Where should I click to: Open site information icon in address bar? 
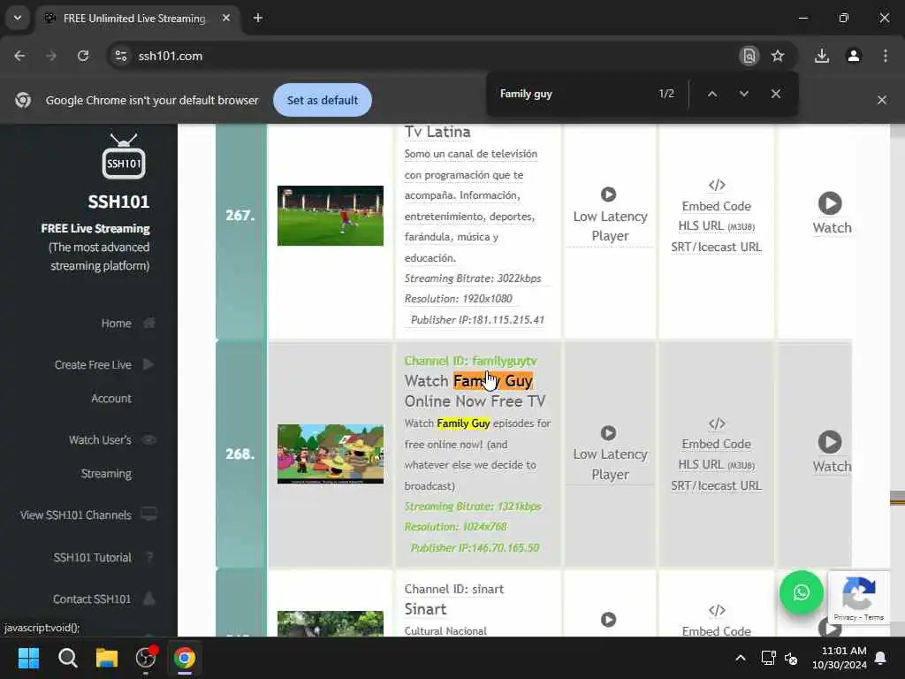pos(120,56)
